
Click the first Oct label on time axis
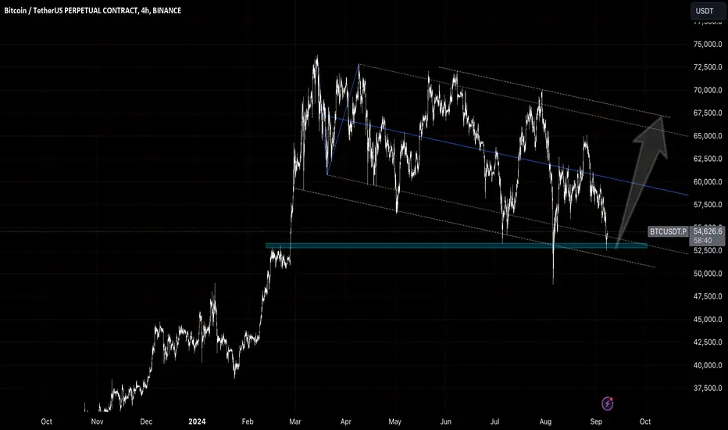coord(46,421)
